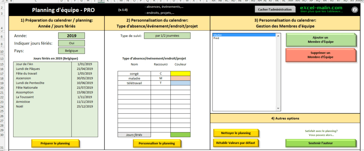Click 'Ajouter un Membre d'Équipe' button

click(320, 40)
